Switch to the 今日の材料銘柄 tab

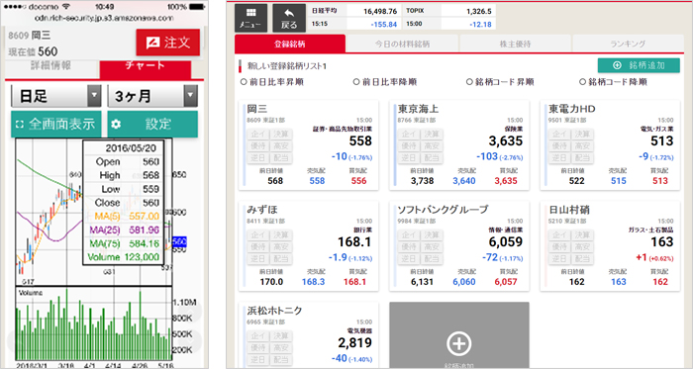[403, 44]
